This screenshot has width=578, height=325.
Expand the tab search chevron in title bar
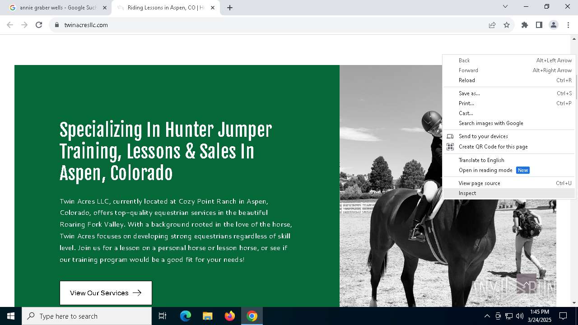505,7
